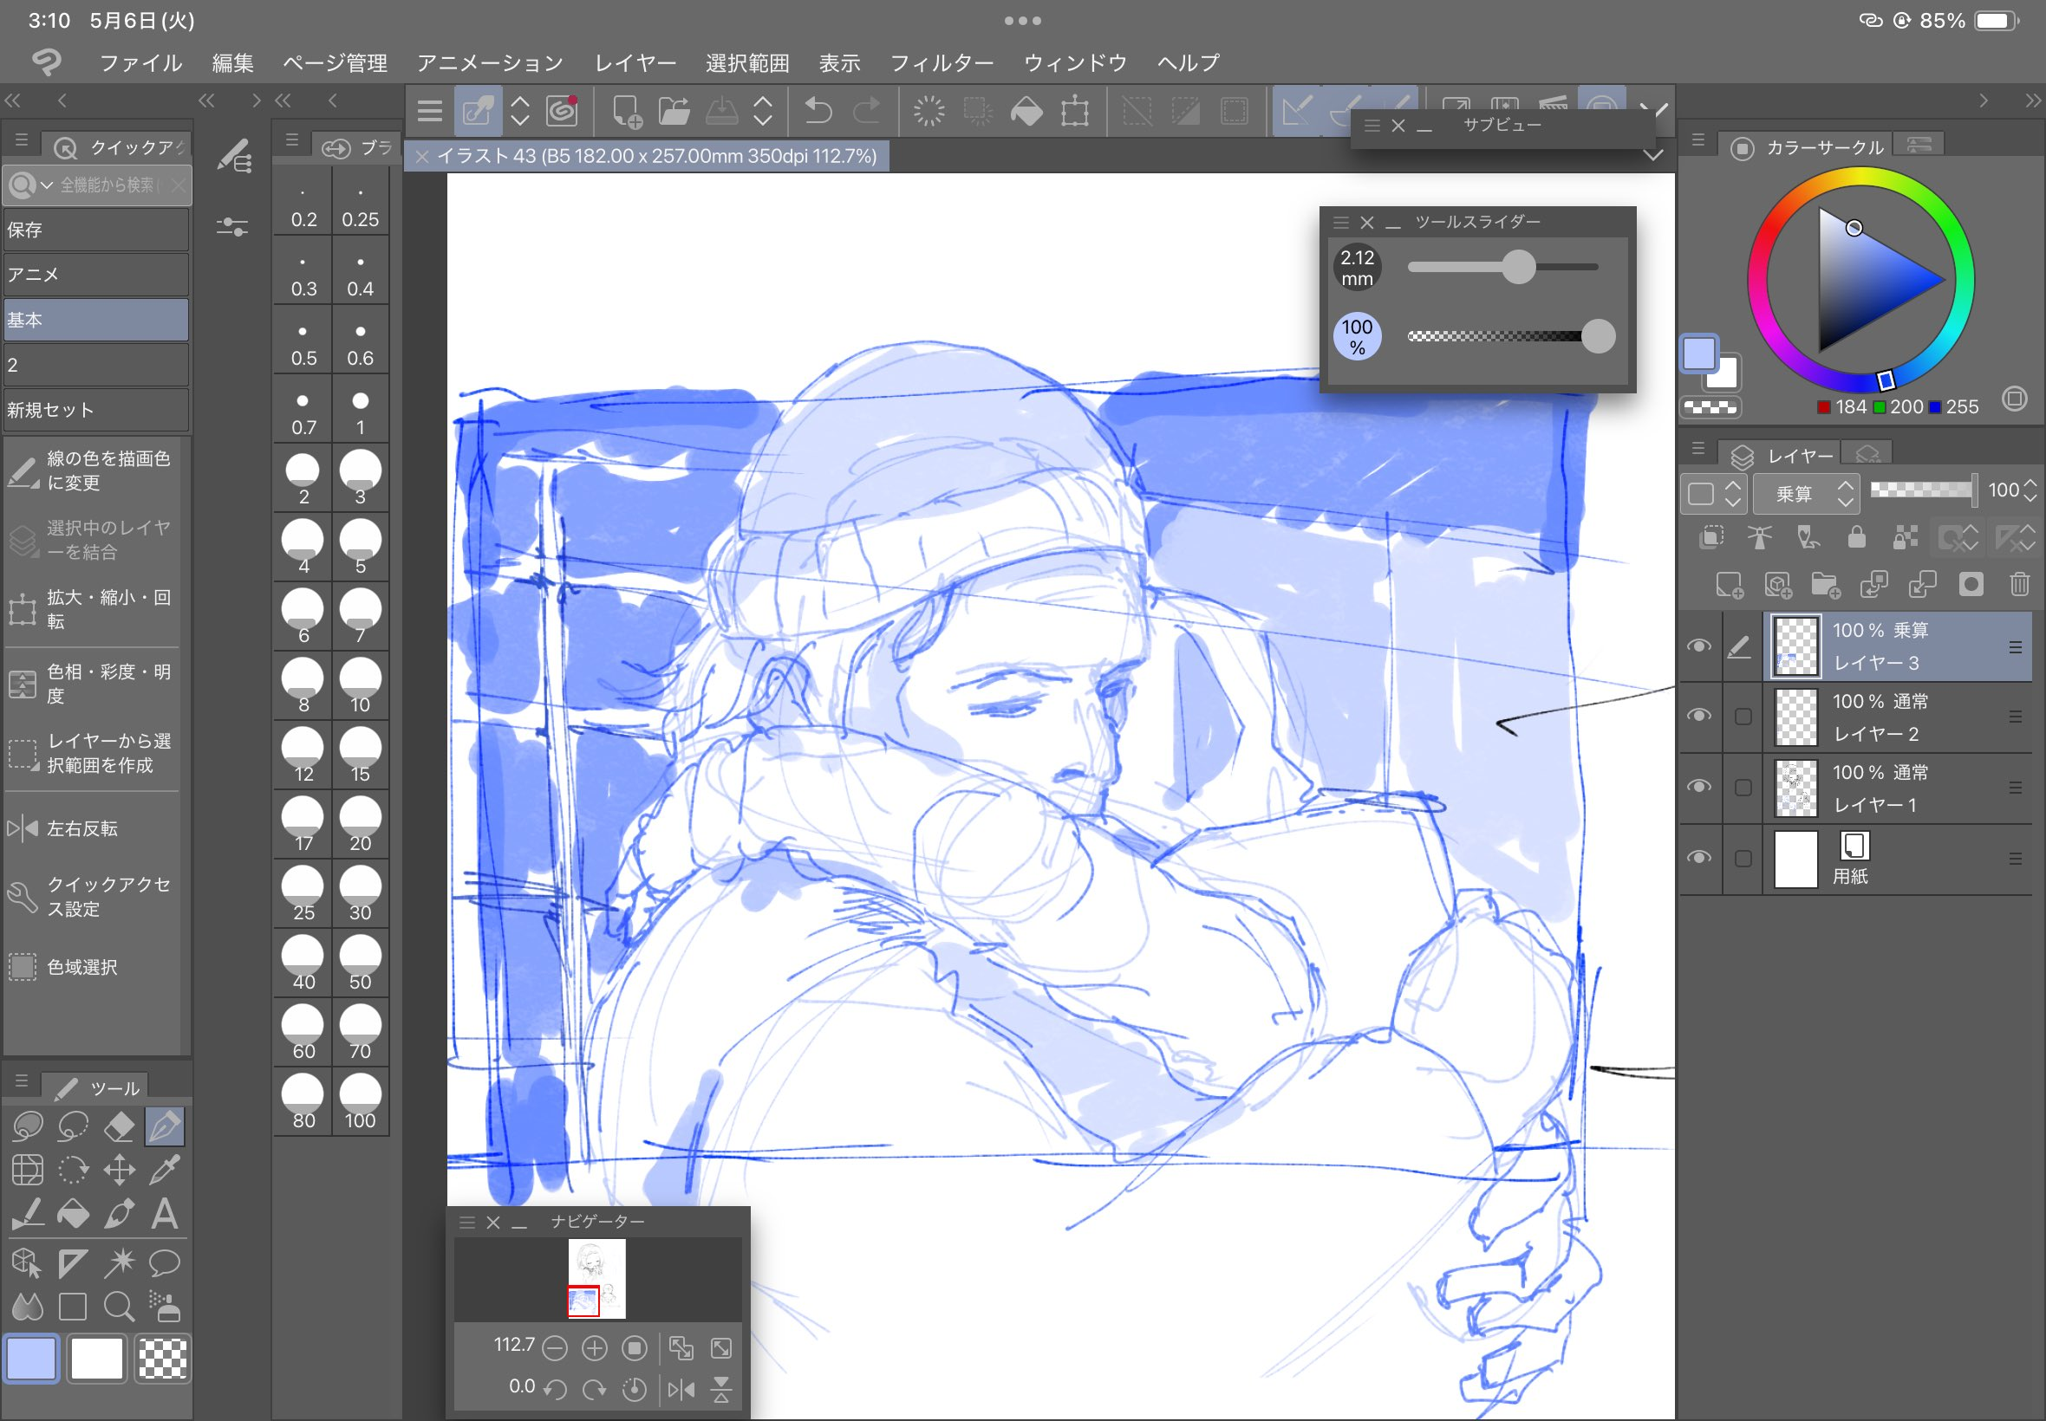Select the 30 brush size preset

point(360,893)
